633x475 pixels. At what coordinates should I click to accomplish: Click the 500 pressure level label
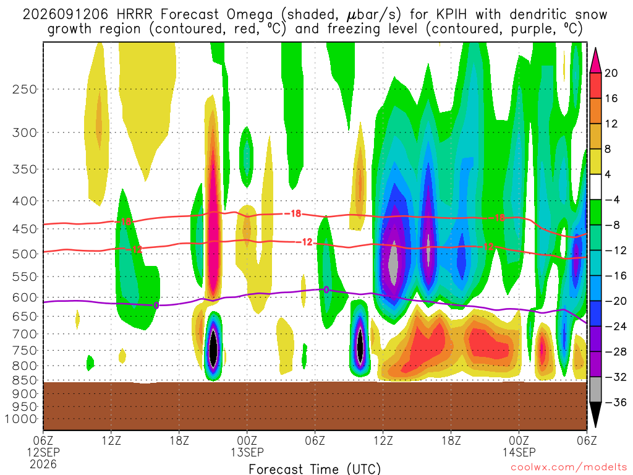25,254
